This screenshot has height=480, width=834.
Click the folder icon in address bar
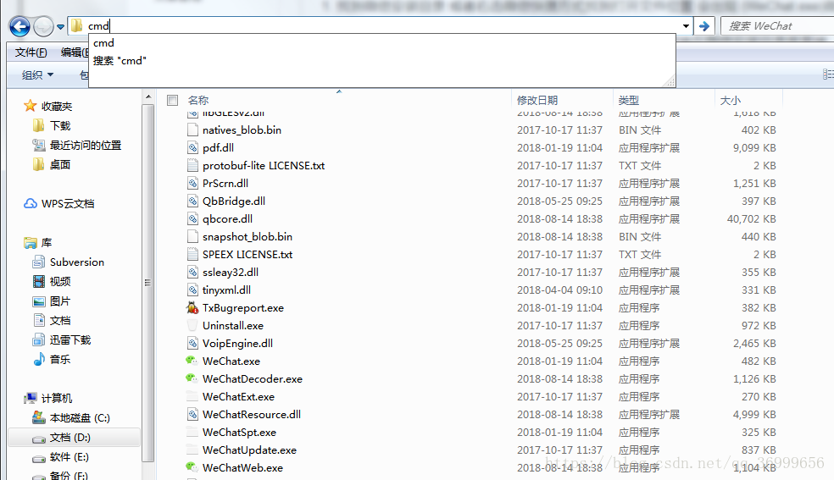tap(77, 25)
